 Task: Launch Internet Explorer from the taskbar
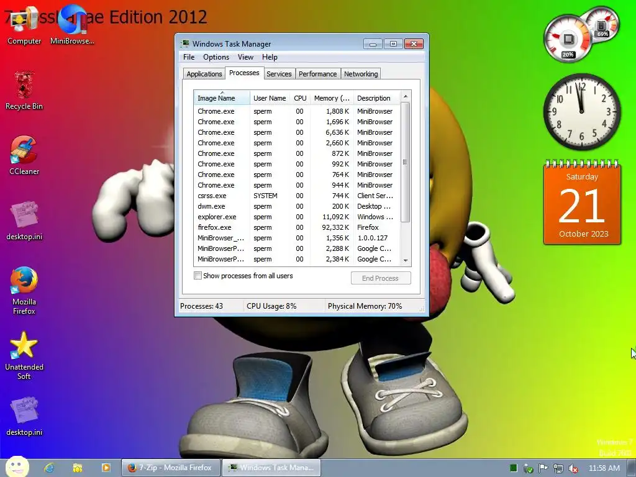50,468
